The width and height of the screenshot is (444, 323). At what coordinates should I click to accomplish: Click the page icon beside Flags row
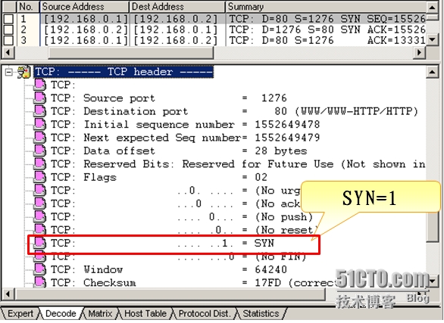39,177
